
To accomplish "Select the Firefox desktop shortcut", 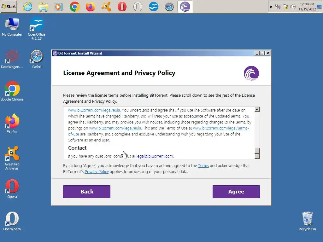I will [12, 124].
